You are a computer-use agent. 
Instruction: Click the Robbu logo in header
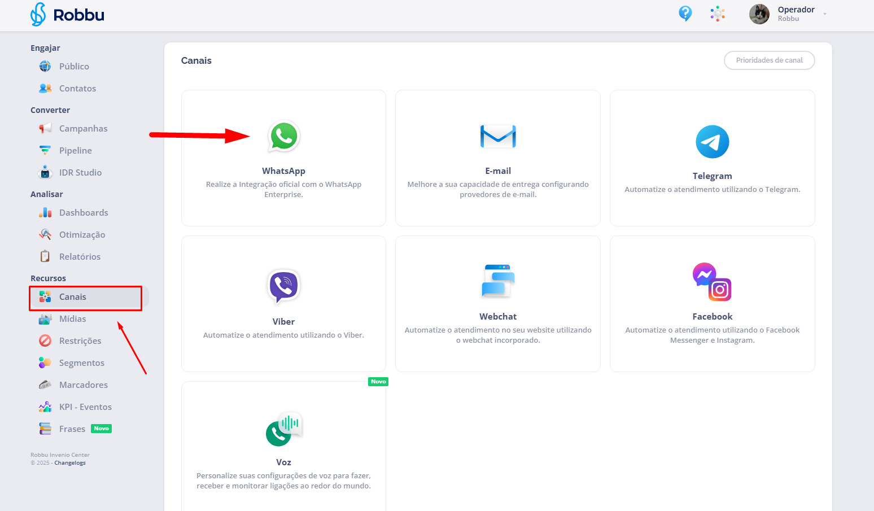click(x=68, y=15)
